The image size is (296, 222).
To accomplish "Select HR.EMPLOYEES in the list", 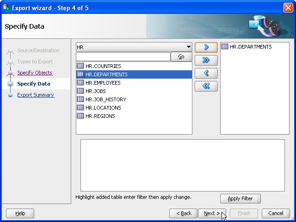I will click(x=134, y=83).
